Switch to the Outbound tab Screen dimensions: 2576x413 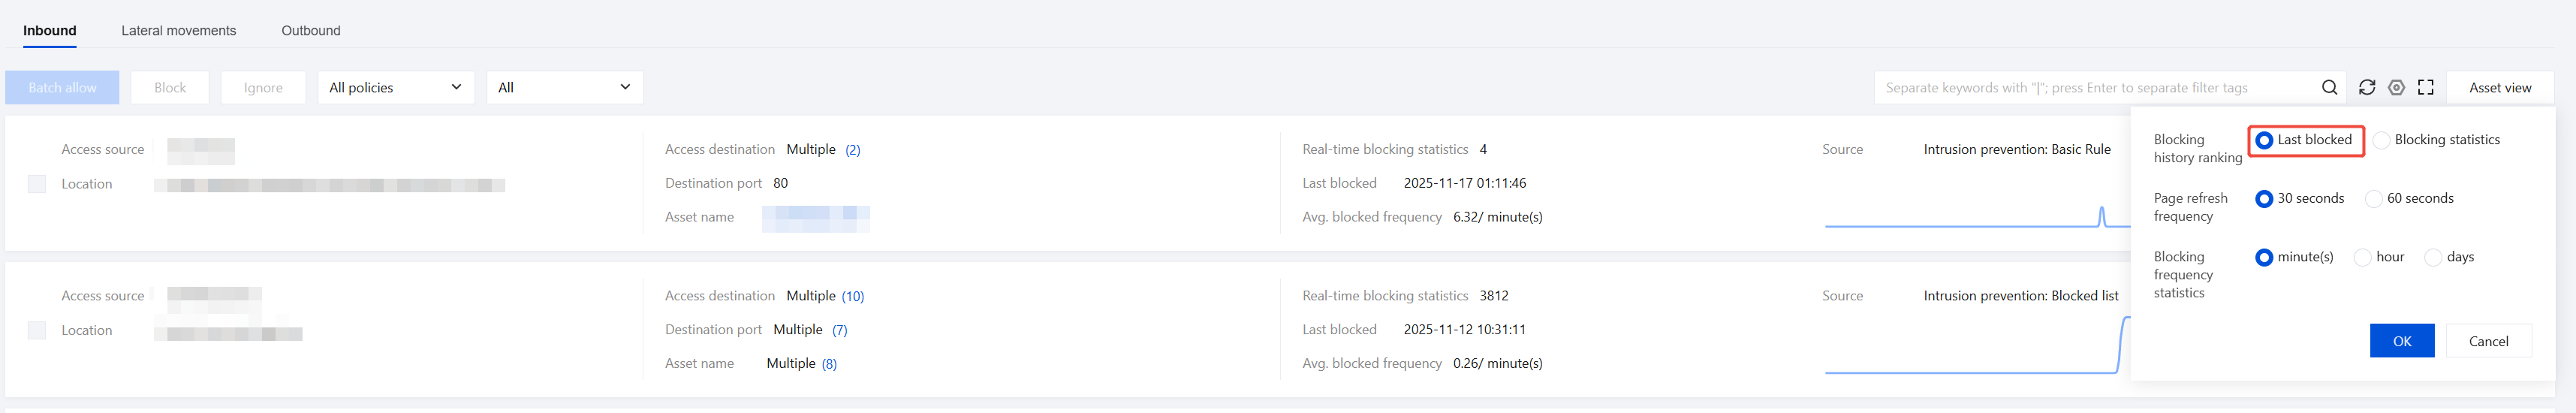click(x=311, y=31)
